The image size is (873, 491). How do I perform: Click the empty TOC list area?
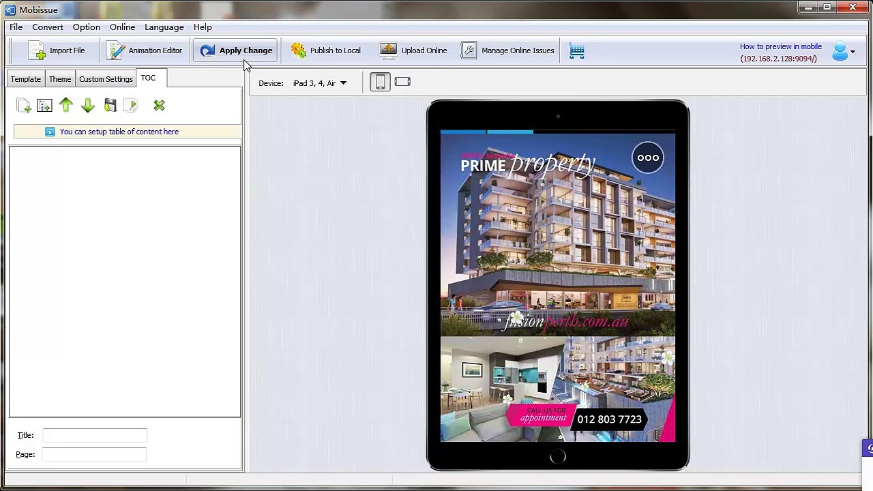tap(125, 281)
